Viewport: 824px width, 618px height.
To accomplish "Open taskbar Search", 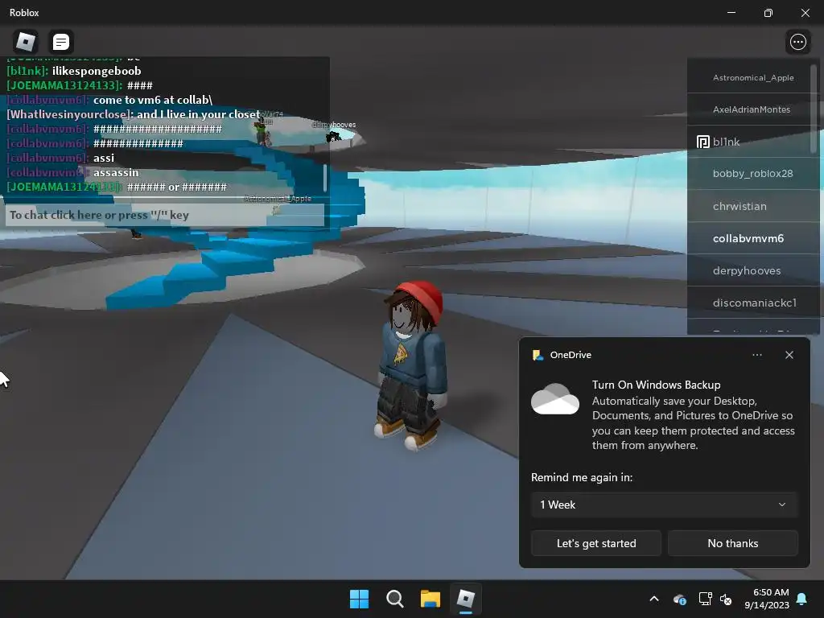I will [x=394, y=599].
